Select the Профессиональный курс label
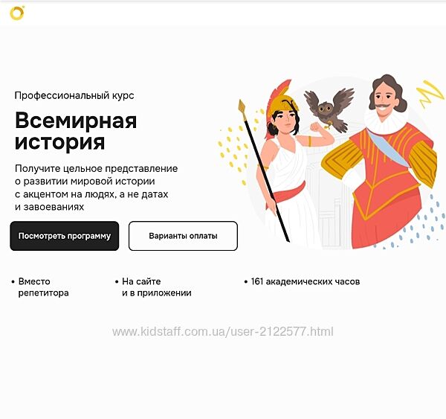446x419 pixels. (74, 95)
